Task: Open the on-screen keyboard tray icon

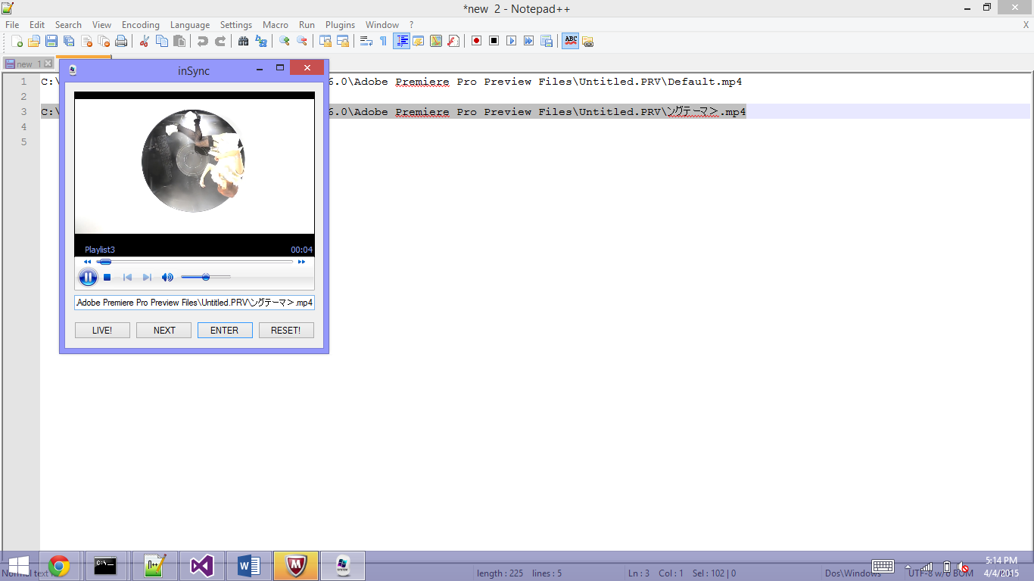Action: pyautogui.click(x=883, y=567)
